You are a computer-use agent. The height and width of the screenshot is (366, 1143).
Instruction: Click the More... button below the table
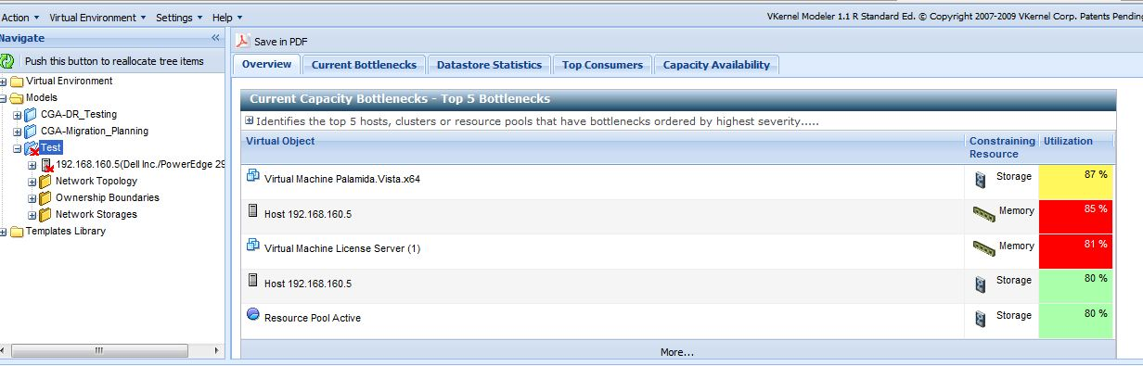[x=677, y=352]
